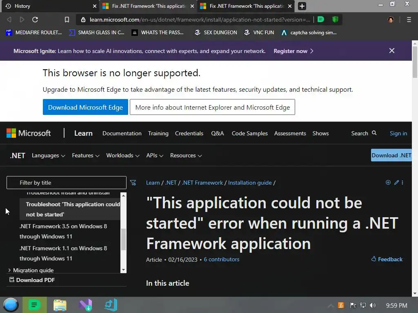Image resolution: width=418 pixels, height=313 pixels.
Task: Click the Feedback button
Action: point(387,259)
